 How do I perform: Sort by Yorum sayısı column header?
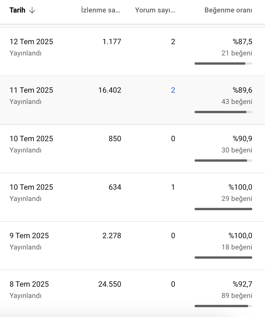(x=155, y=10)
